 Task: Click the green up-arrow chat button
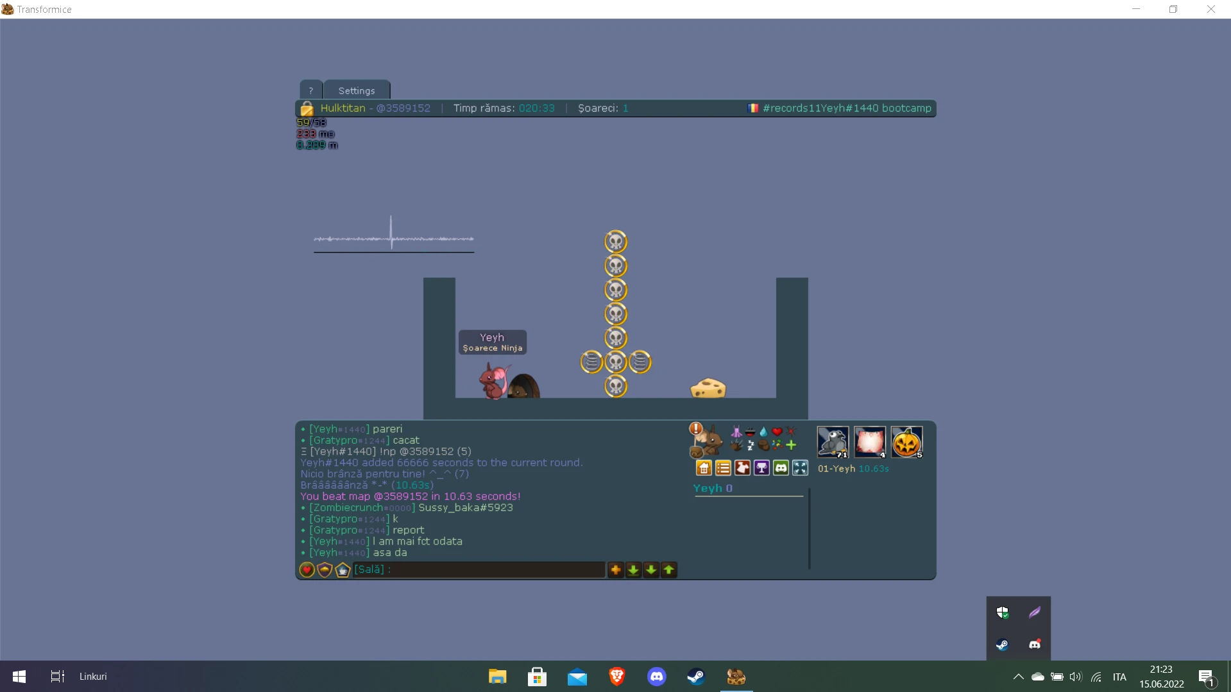click(668, 570)
